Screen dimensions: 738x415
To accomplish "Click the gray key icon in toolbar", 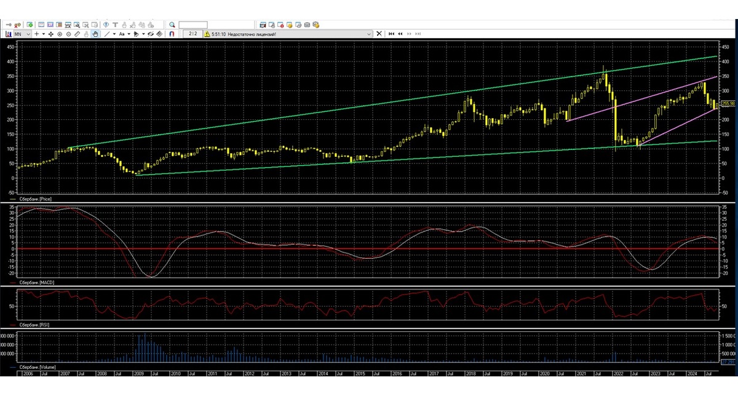I will coord(9,25).
